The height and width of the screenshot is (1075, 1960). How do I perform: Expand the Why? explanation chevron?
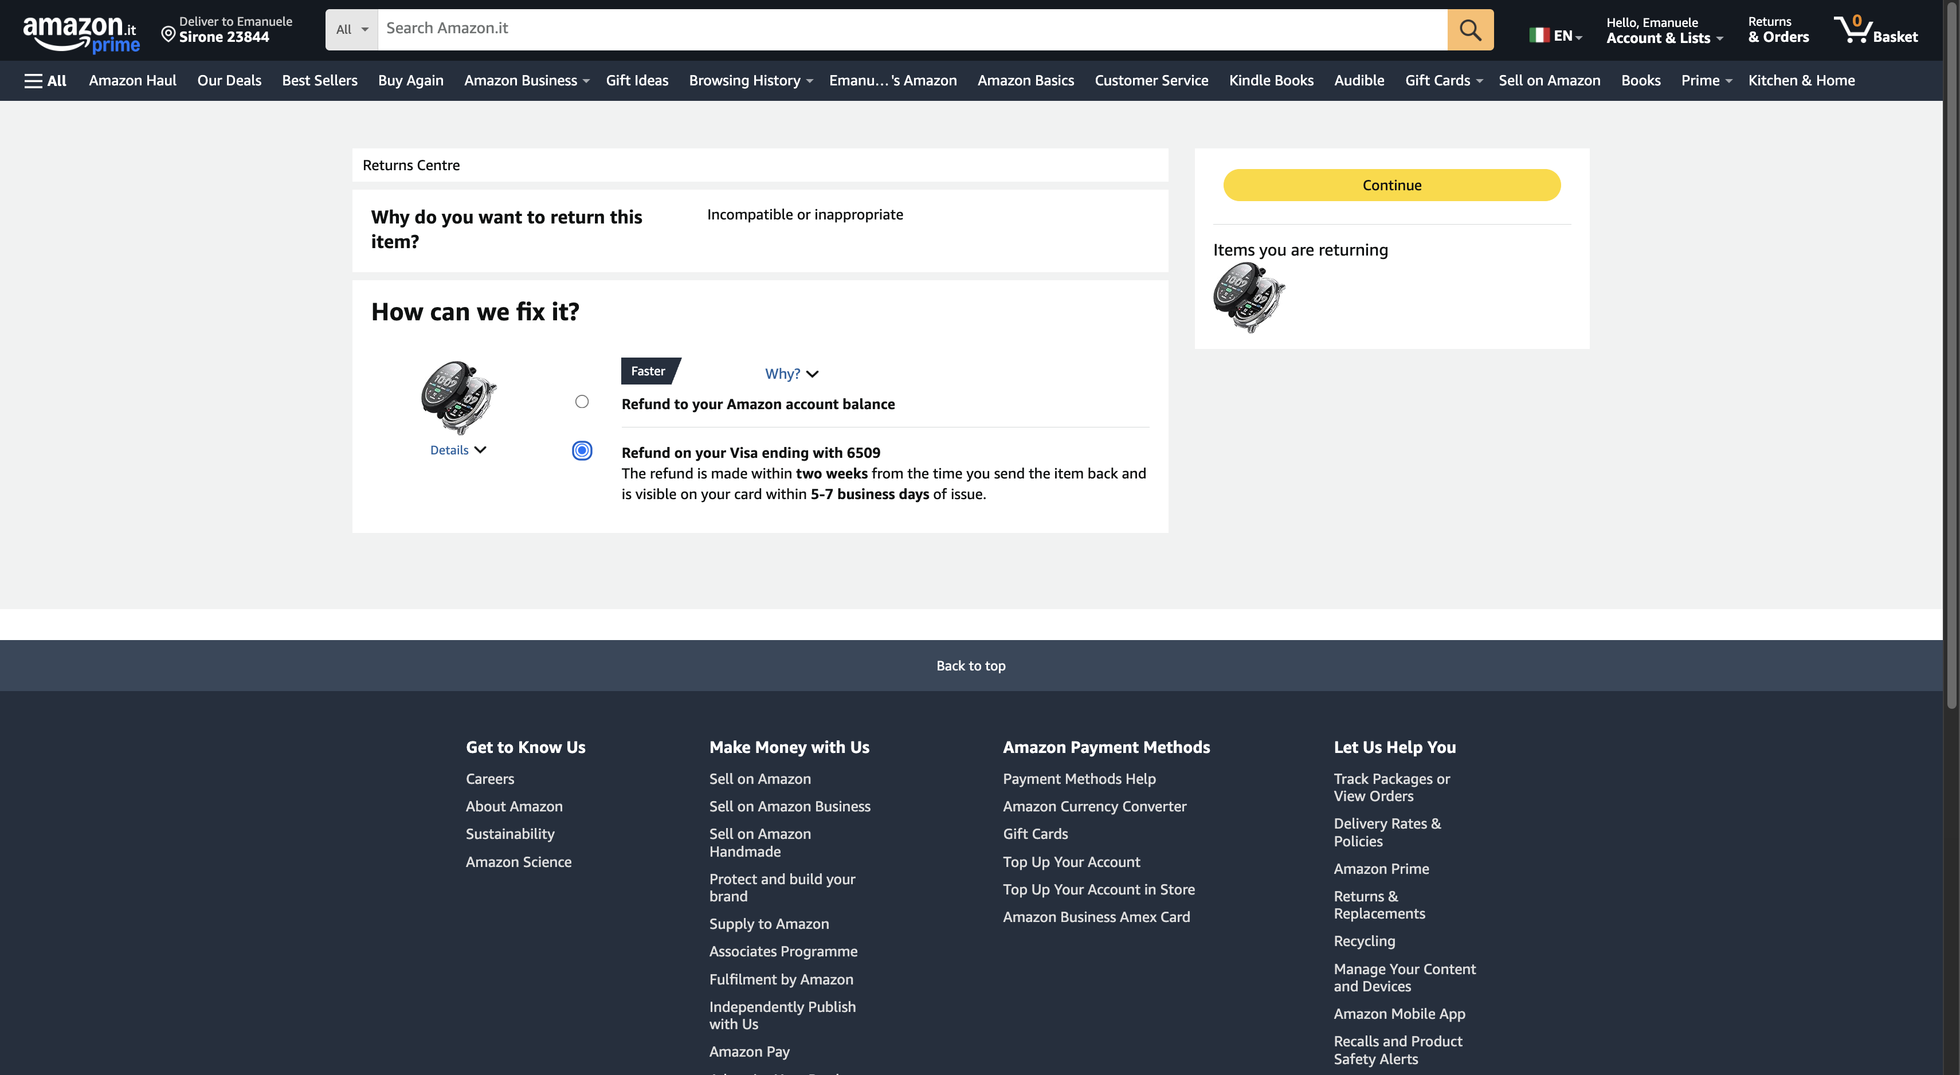(812, 374)
